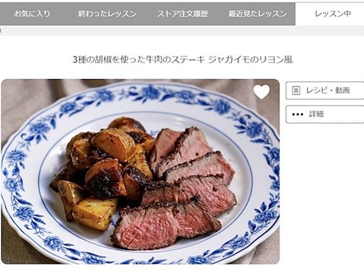Select the レッスン中 tab
364x273 pixels.
pos(332,14)
